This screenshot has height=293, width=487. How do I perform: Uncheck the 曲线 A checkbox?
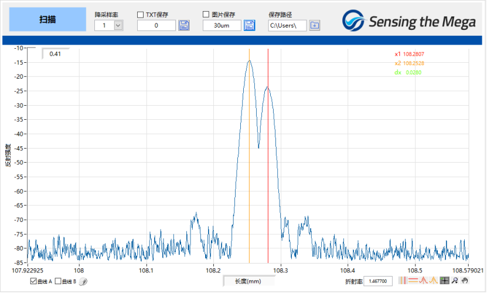pyautogui.click(x=33, y=281)
